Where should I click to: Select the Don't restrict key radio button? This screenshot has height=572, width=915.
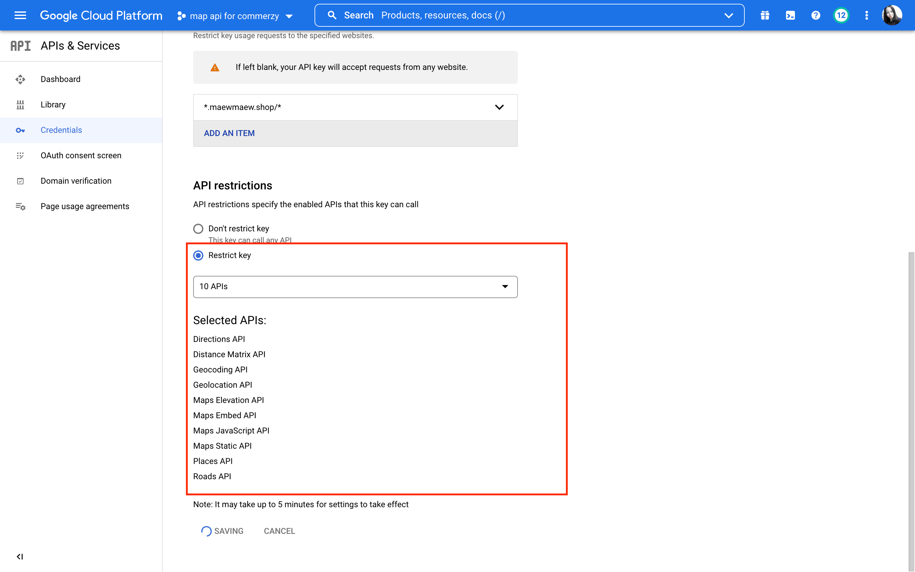coord(198,228)
